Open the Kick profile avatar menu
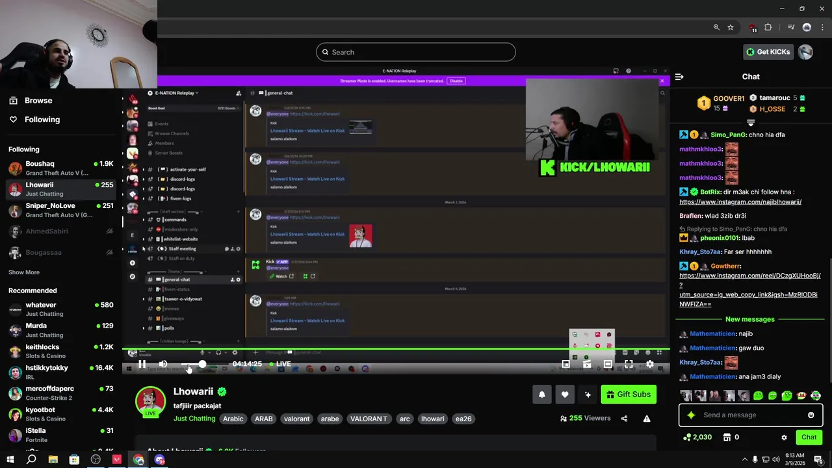 (x=805, y=52)
